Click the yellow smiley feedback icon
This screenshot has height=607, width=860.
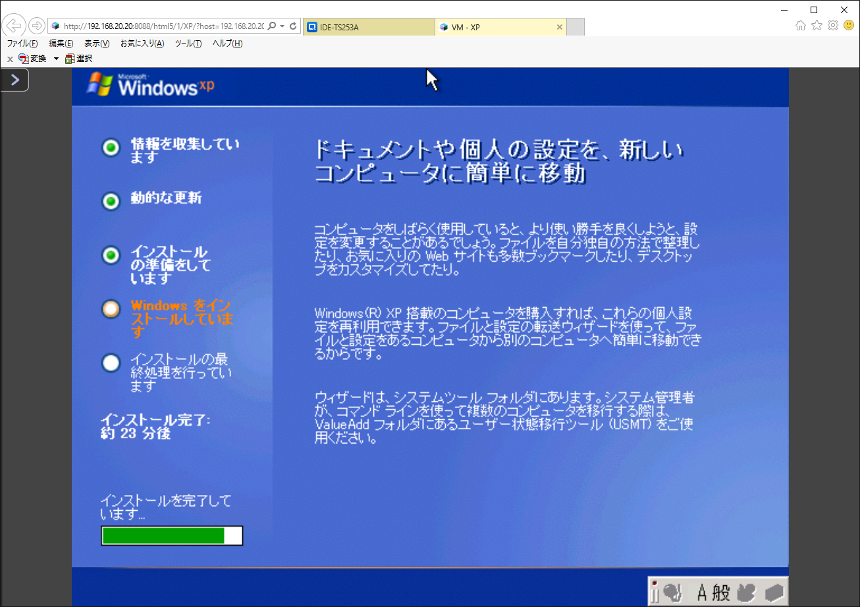click(x=849, y=26)
